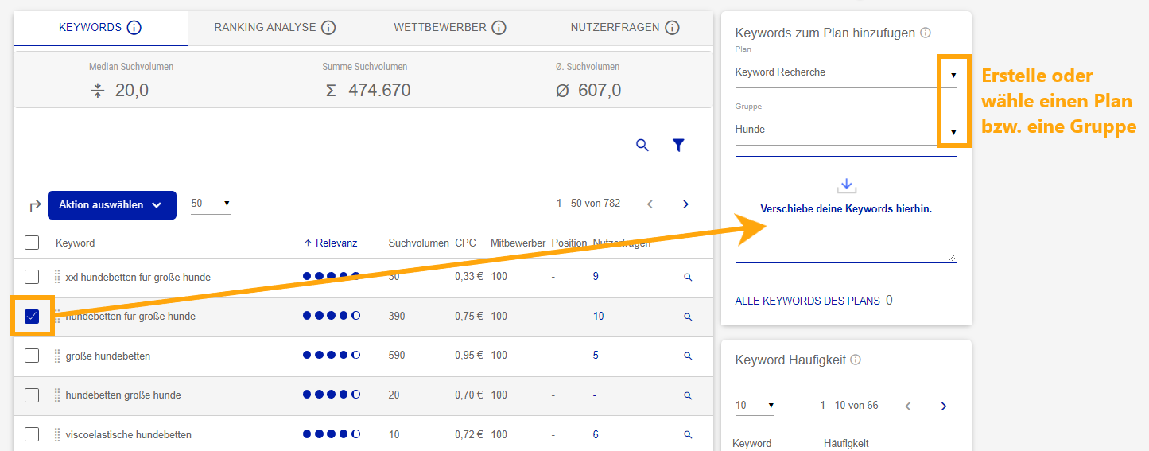
Task: Uncheck hundebetten für große hunde row
Action: (32, 317)
